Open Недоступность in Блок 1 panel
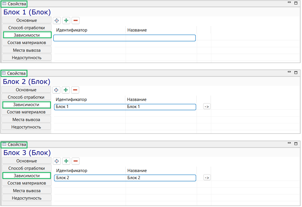Viewport: 302px width, 207px height. click(x=27, y=58)
